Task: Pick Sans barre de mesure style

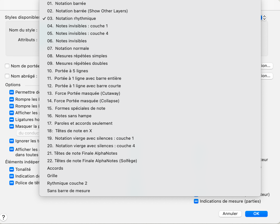Action: point(69,191)
